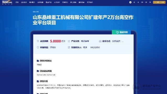The height and width of the screenshot is (94, 167).
Task: Select the 人才合作 menu item
Action: pos(57,2)
